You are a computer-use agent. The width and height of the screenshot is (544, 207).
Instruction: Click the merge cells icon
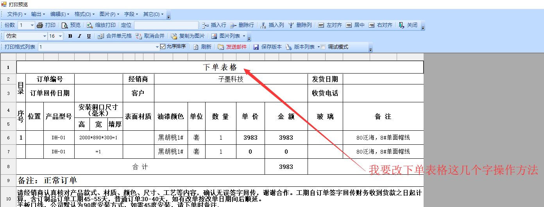pyautogui.click(x=100, y=36)
